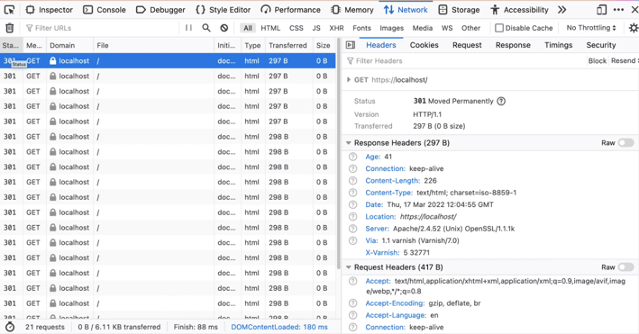
Task: Select the first highlighted 301 GET request
Action: (168, 60)
